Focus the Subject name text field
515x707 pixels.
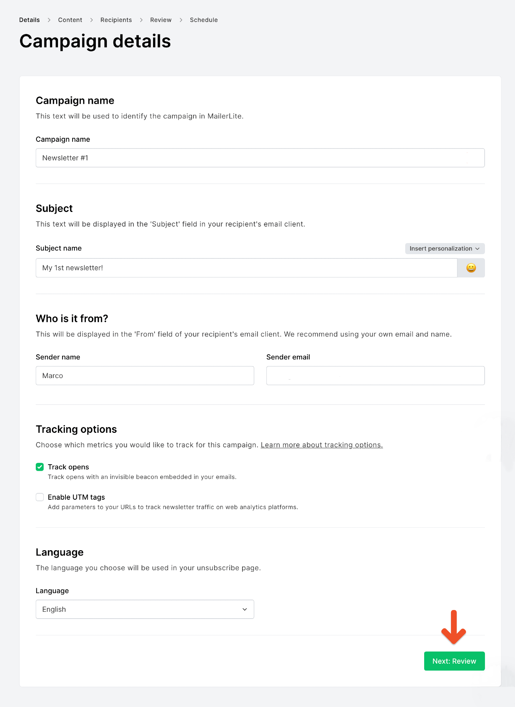pos(246,268)
